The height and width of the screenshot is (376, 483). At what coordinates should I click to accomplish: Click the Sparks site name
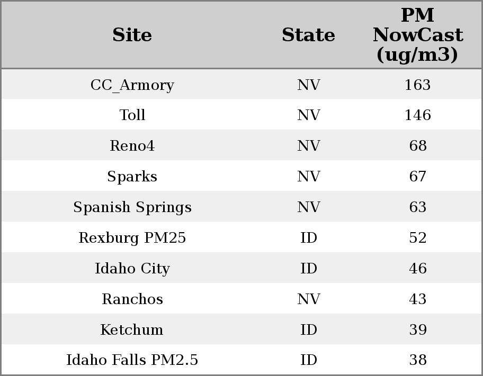click(x=132, y=177)
